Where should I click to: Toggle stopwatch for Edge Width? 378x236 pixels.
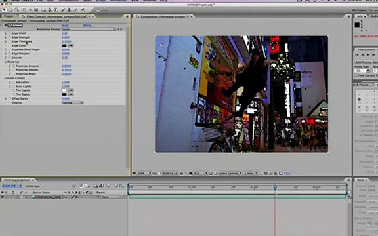point(10,33)
